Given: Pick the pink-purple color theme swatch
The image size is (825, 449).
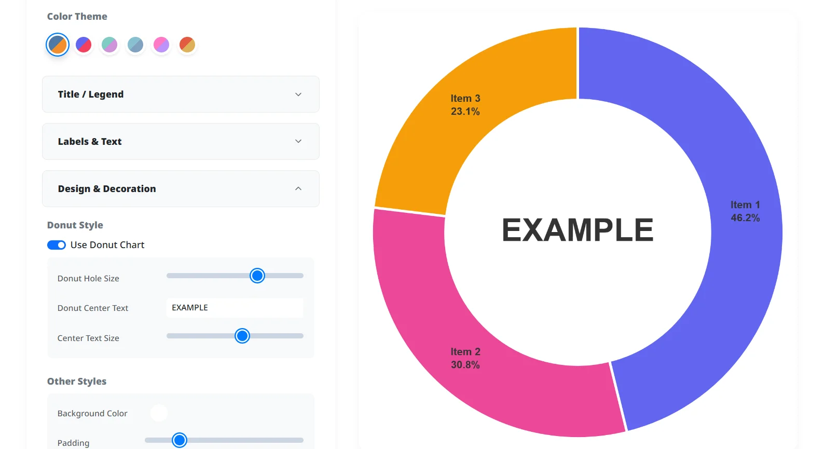Looking at the screenshot, I should click(x=161, y=45).
